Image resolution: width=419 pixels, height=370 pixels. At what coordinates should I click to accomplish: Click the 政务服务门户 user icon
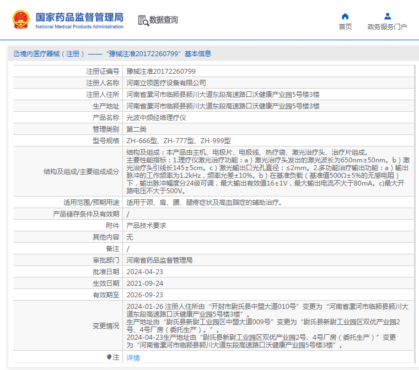tap(387, 17)
